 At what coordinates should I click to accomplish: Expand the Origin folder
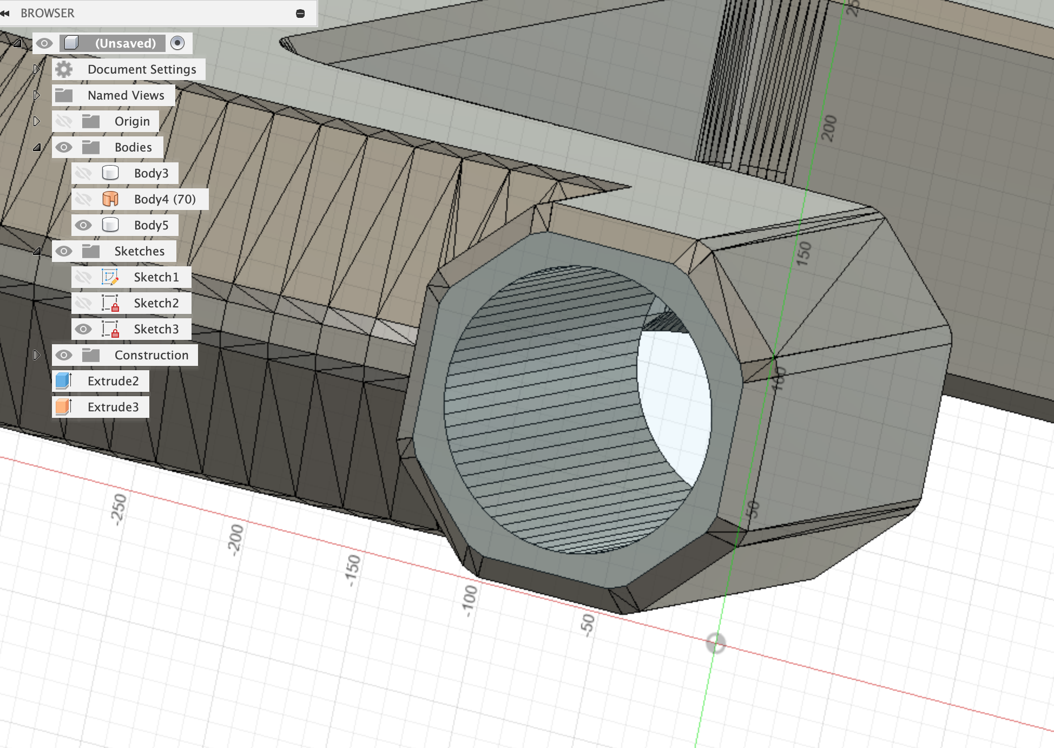37,121
